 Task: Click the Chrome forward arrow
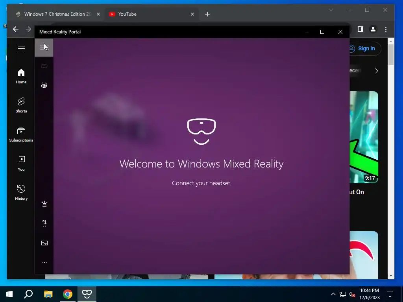click(x=28, y=29)
